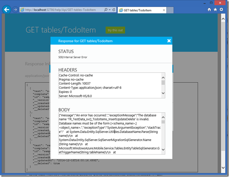Expand the address bar autocomplete dropdown arrow
229x177 pixels.
pyautogui.click(x=109, y=10)
